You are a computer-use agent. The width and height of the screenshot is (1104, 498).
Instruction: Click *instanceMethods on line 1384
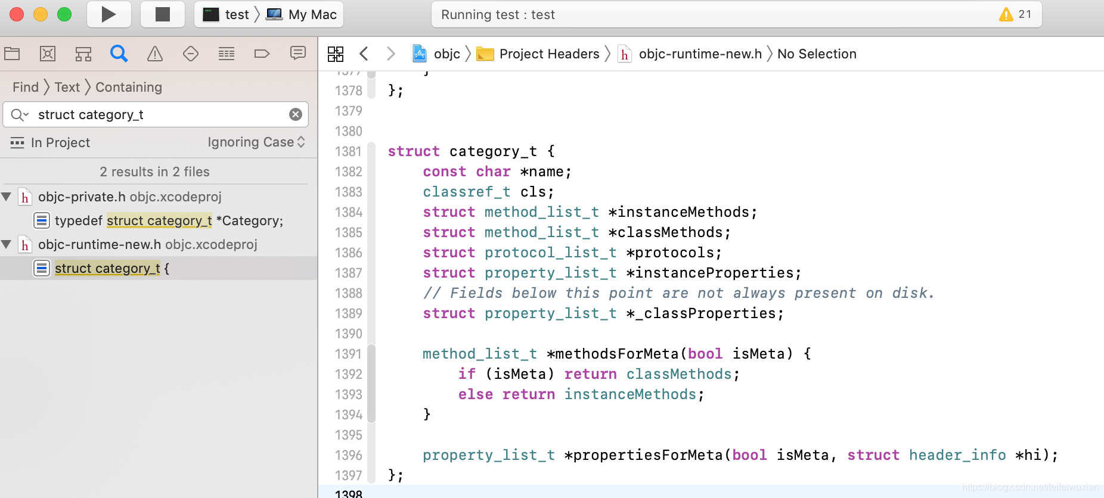(678, 212)
